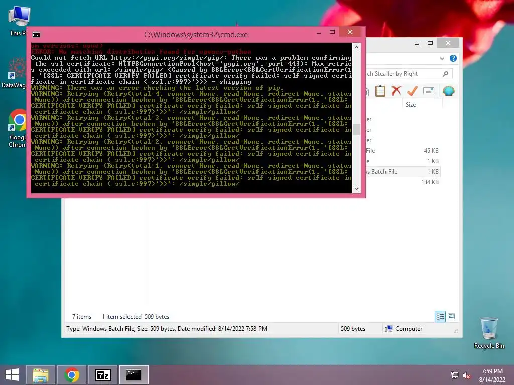Click the orange checkmark icon in Explorer toolbar
514x385 pixels.
pos(412,91)
